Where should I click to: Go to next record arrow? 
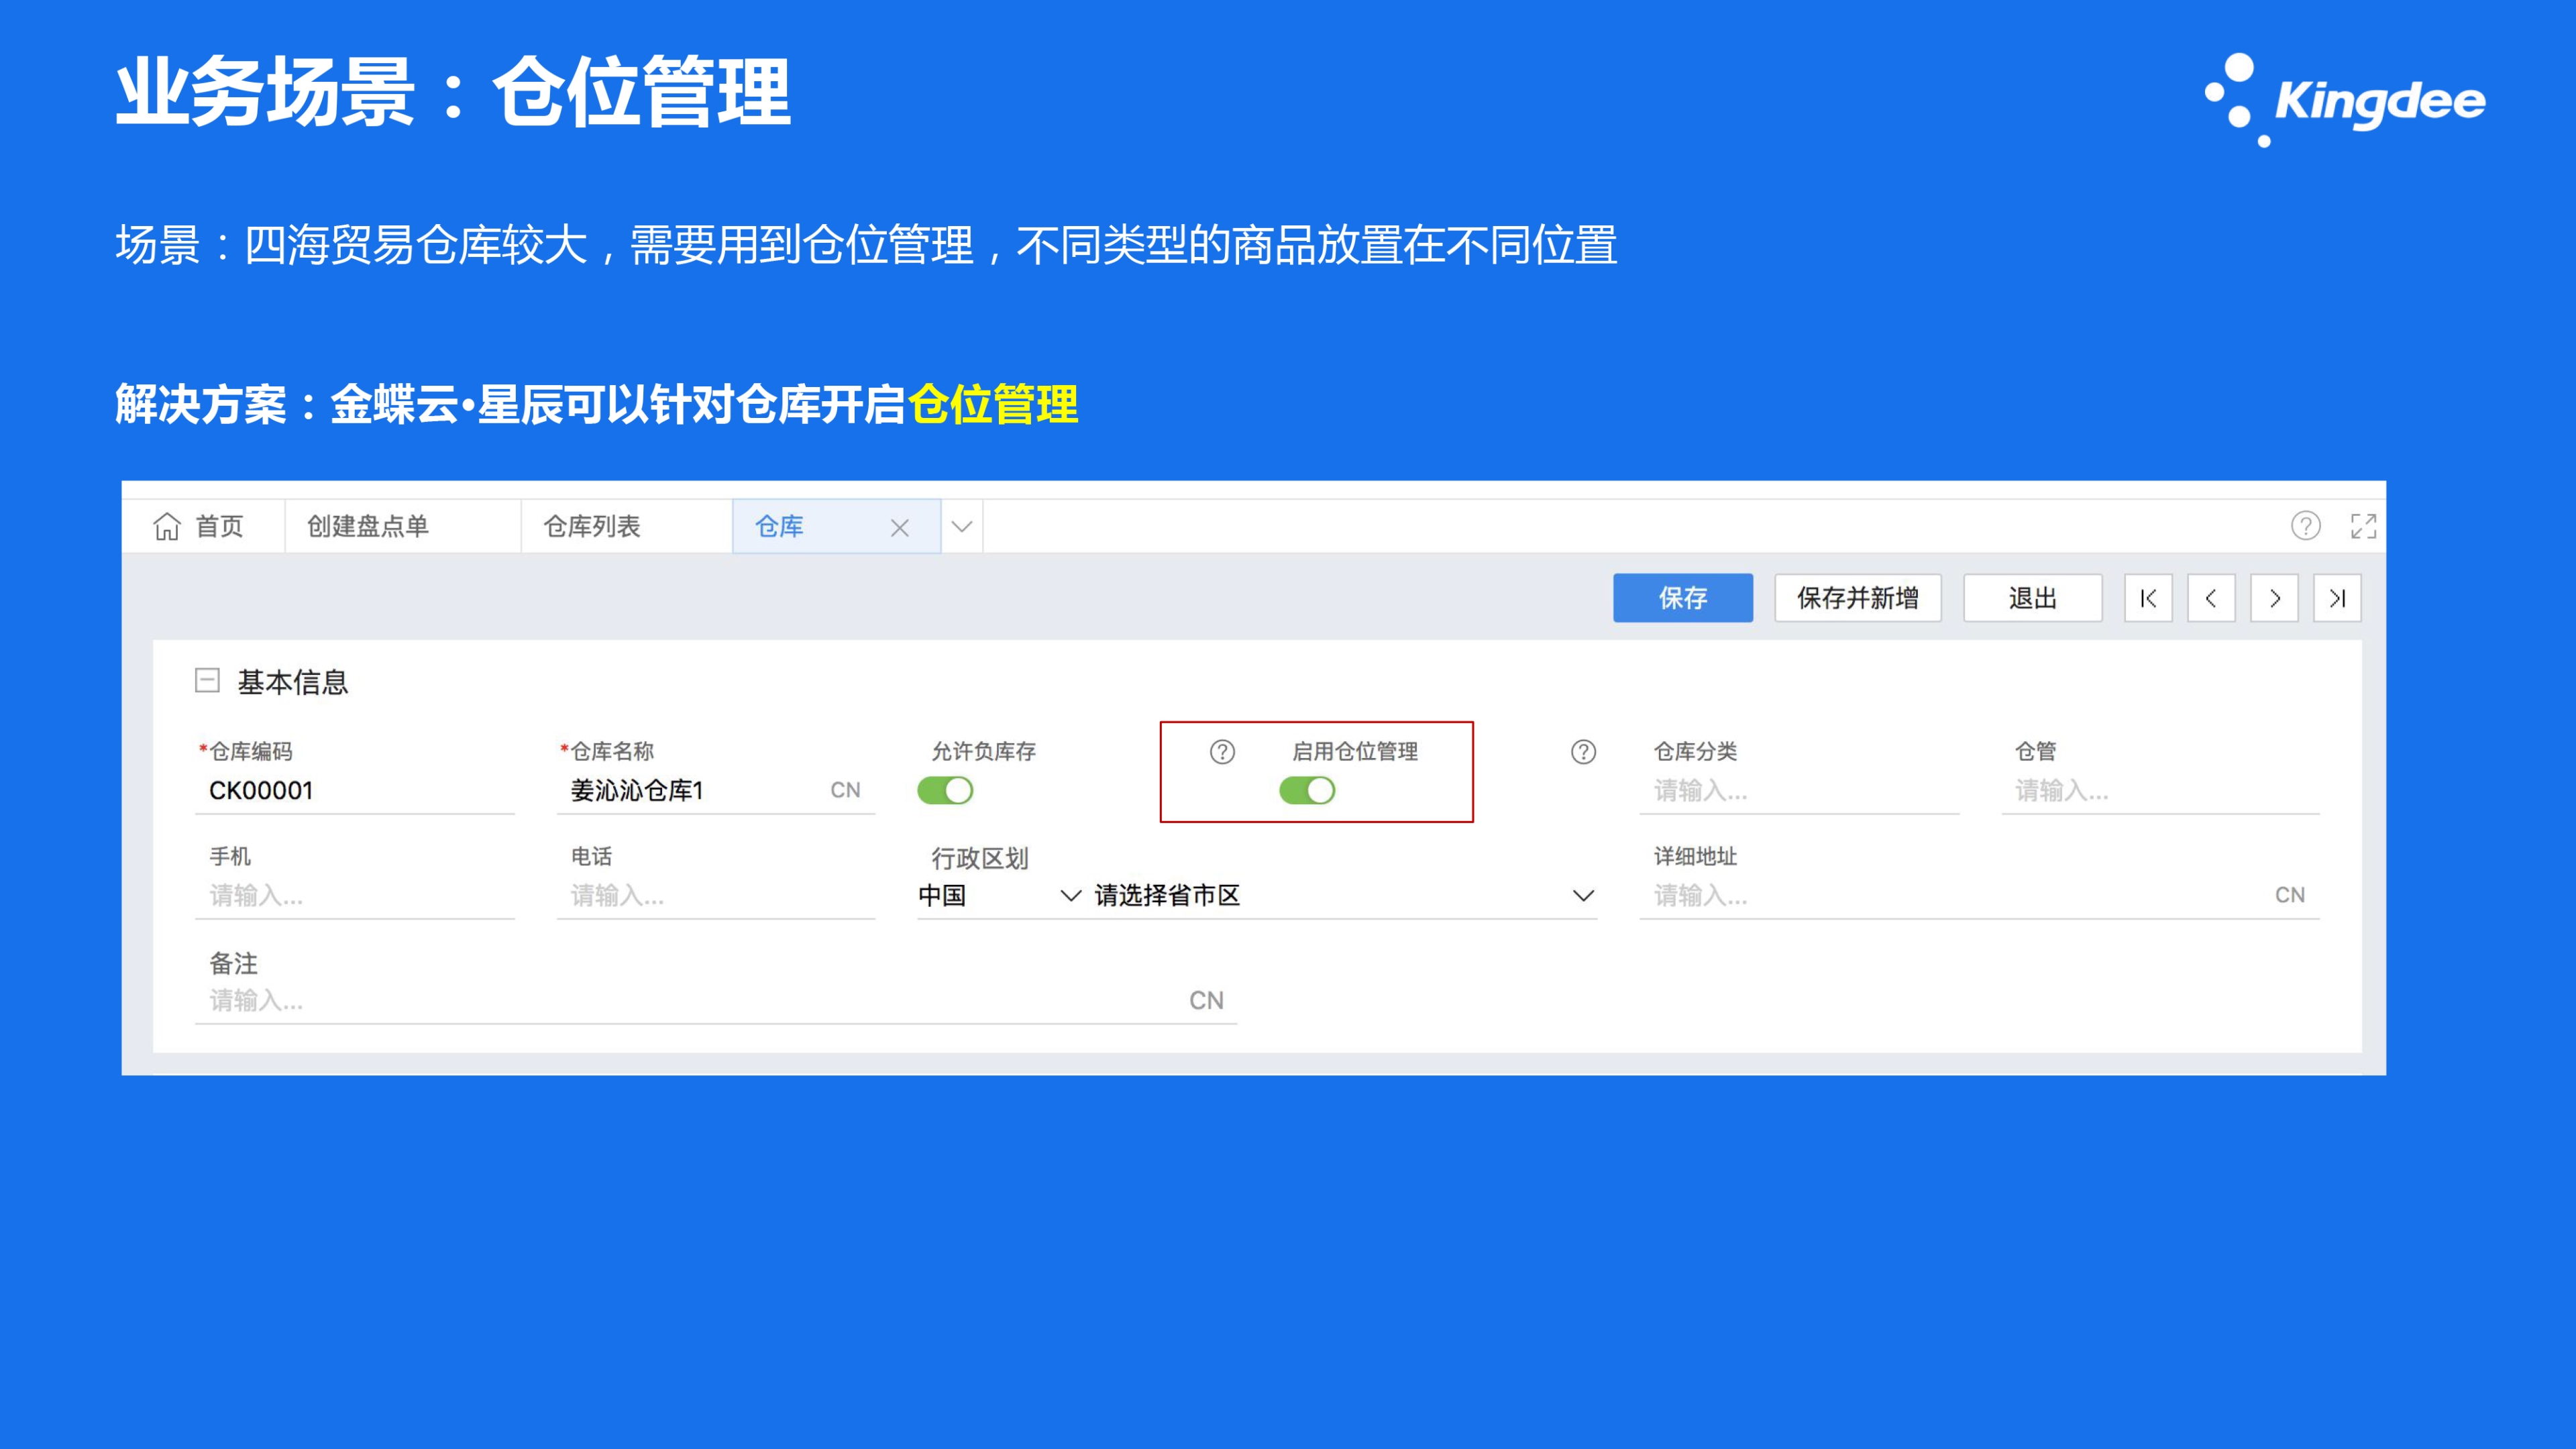[x=2274, y=598]
